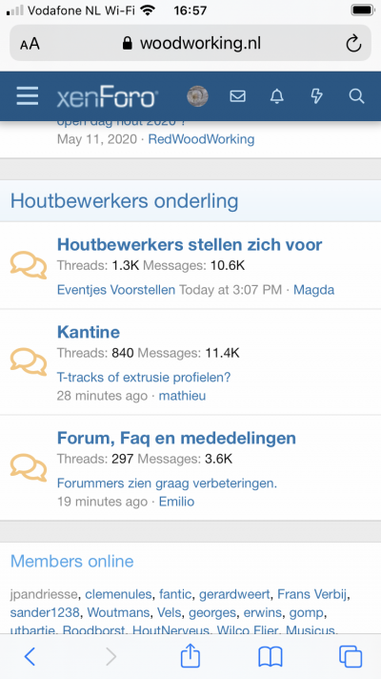Go back to the previous page
This screenshot has width=381, height=679.
30,657
